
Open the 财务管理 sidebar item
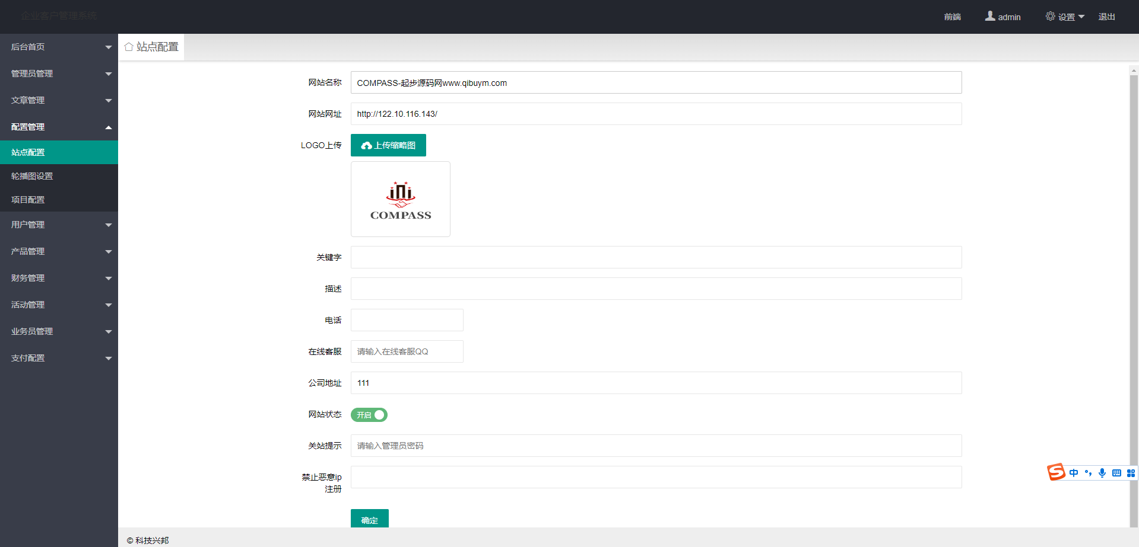(x=59, y=278)
